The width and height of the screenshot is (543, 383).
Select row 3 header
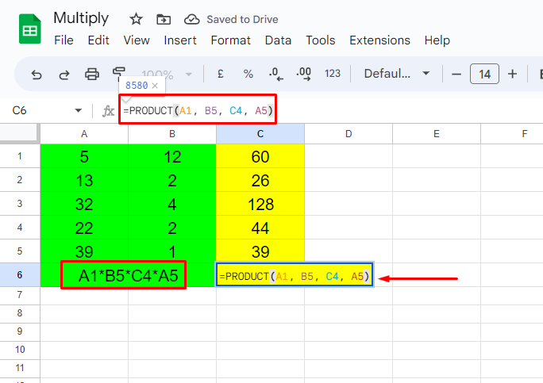tap(20, 204)
